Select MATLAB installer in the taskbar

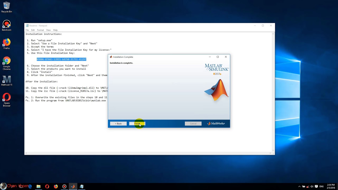click(73, 186)
